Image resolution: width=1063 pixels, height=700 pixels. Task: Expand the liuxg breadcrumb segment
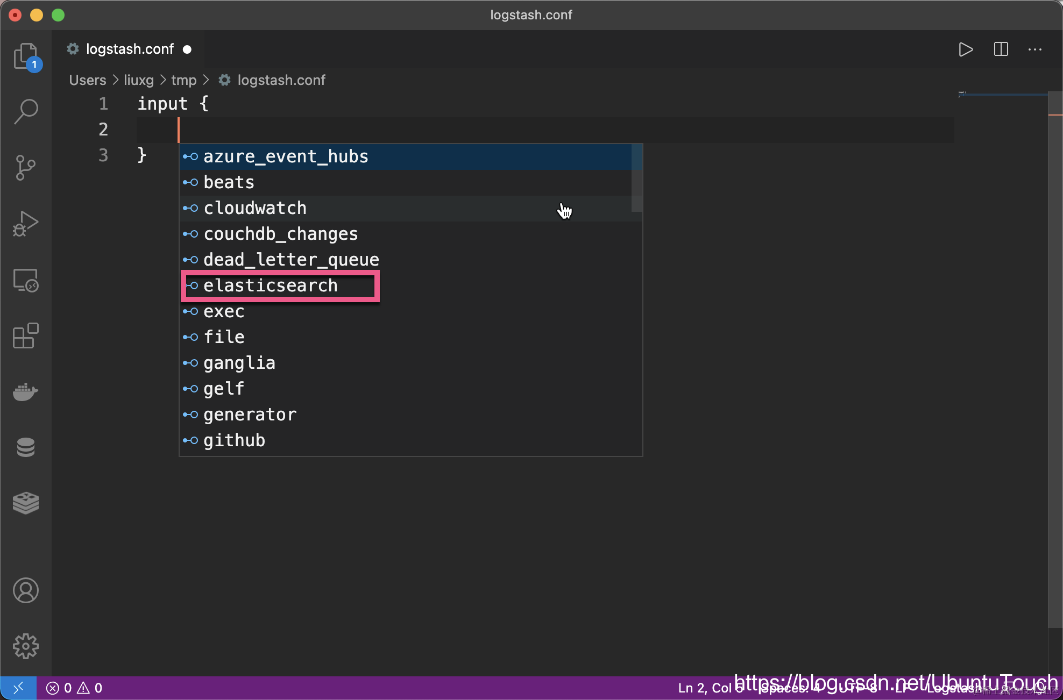point(138,80)
